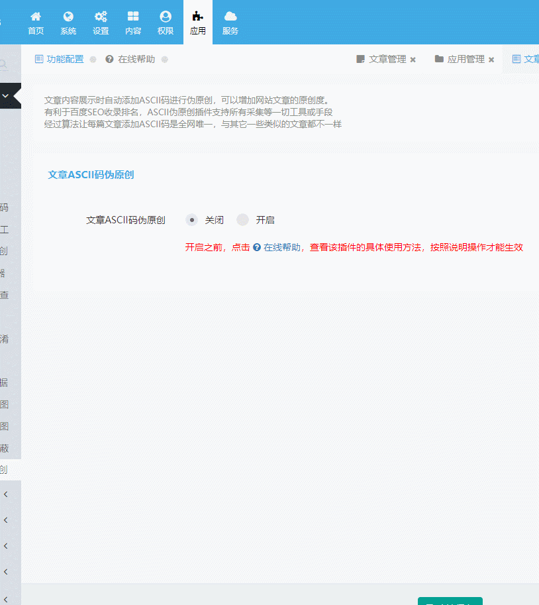Screen dimensions: 539x605
Task: Switch to the 文章管理 page tab
Action: (x=381, y=59)
